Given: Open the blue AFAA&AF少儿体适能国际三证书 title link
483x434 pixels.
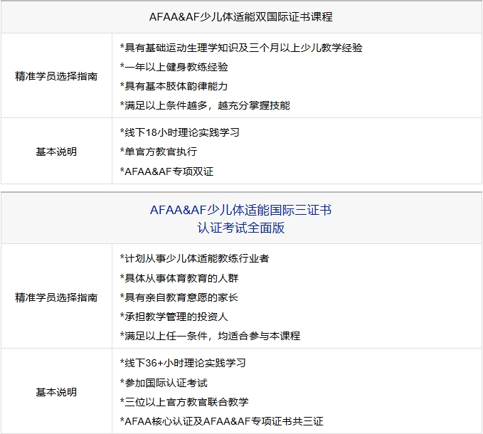Looking at the screenshot, I should click(x=241, y=211).
